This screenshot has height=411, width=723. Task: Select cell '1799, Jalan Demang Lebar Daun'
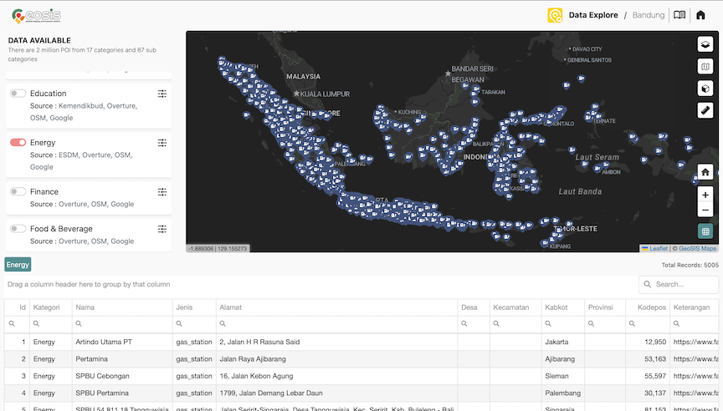[336, 393]
